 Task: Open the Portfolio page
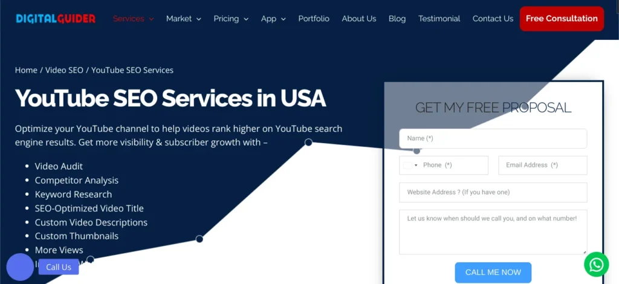tap(314, 19)
